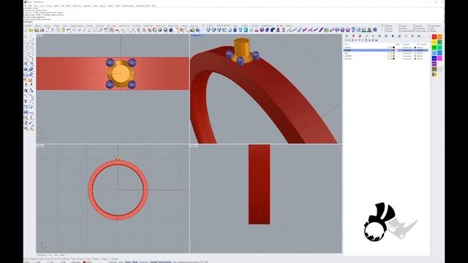Open the Help menu

click(153, 6)
